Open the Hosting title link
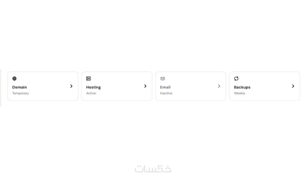This screenshot has height=176, width=306. [x=93, y=87]
